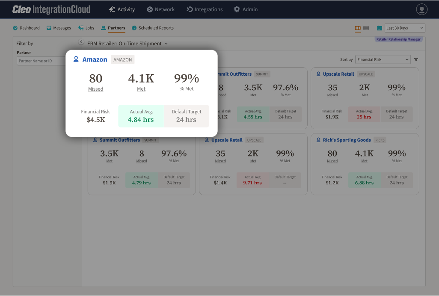The width and height of the screenshot is (439, 296).
Task: Click the Partner Name or ID field
Action: click(x=42, y=61)
